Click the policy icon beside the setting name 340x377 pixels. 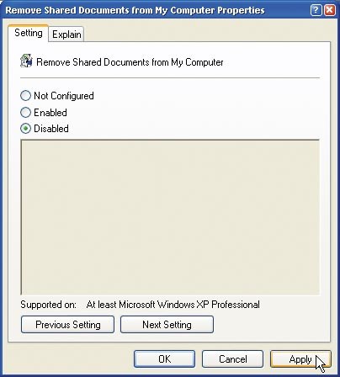pyautogui.click(x=26, y=61)
